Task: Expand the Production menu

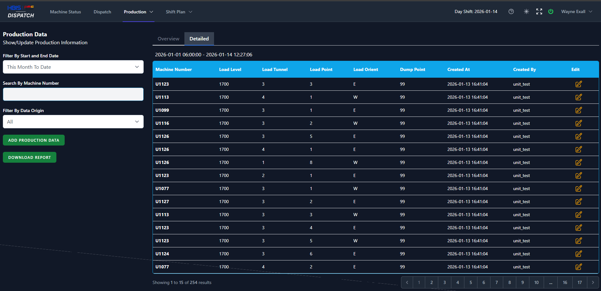Action: click(138, 12)
